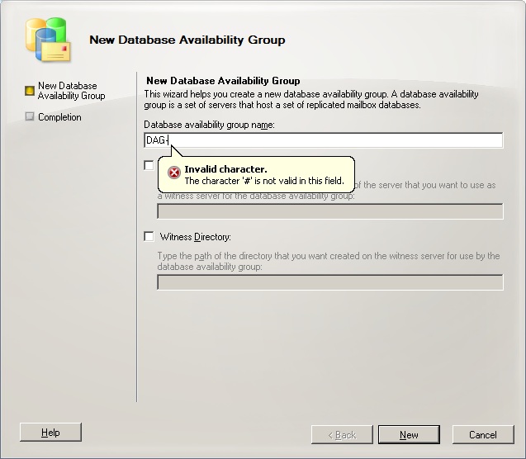Open the Help button
The image size is (526, 459).
click(50, 433)
